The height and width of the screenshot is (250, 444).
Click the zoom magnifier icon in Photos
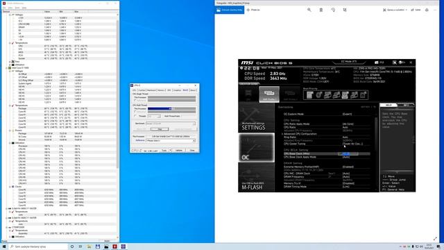tap(309, 10)
